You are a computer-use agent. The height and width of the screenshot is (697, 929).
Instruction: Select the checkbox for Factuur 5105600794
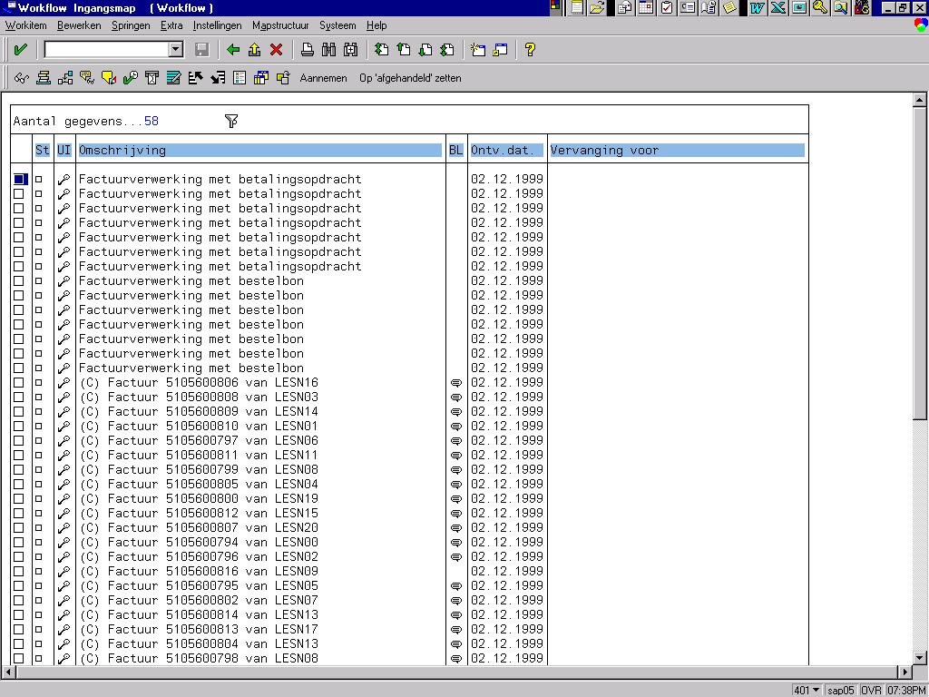coord(19,543)
